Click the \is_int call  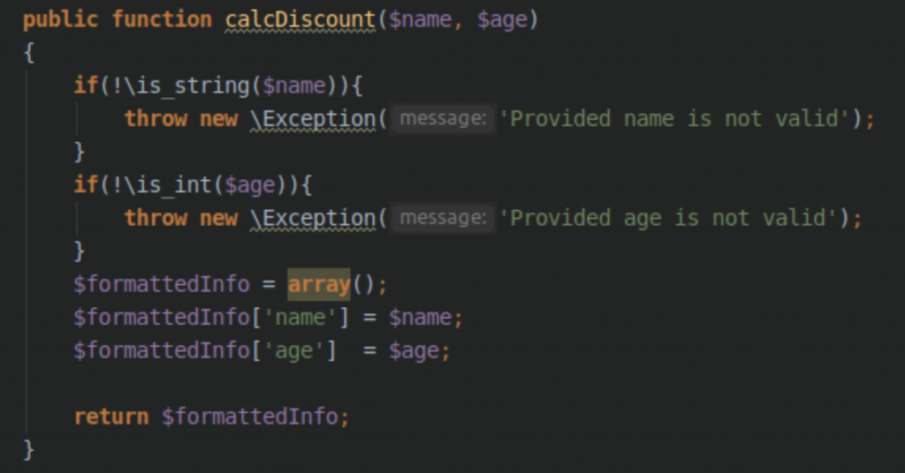pos(168,185)
